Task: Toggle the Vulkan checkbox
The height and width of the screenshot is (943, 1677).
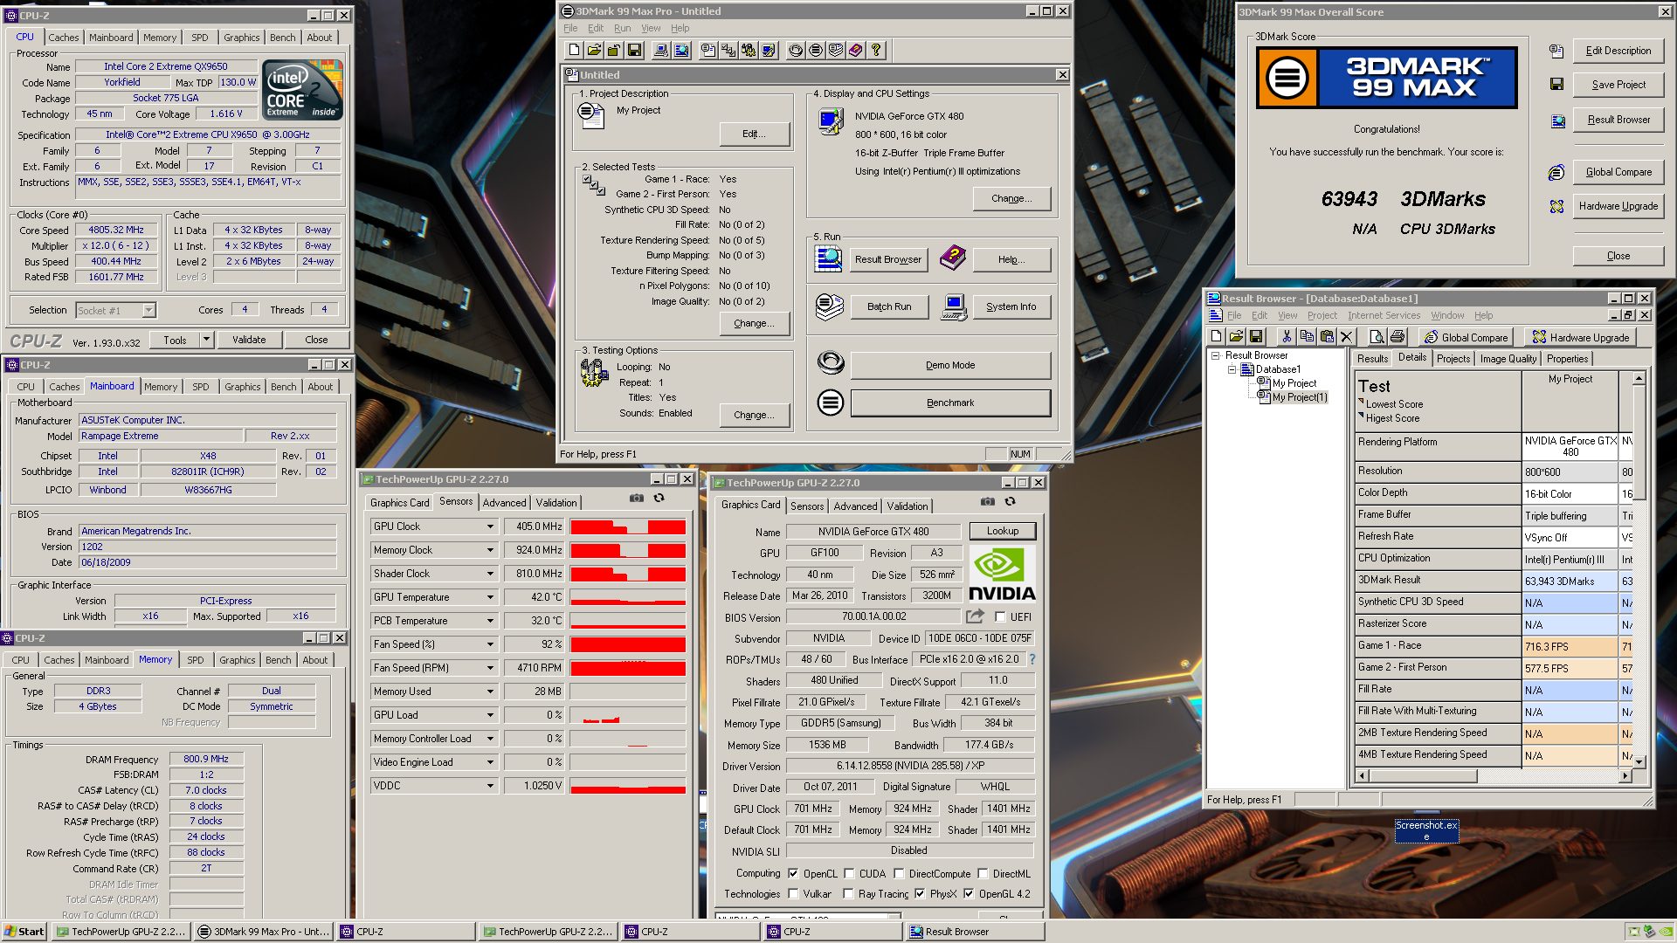Action: tap(793, 893)
